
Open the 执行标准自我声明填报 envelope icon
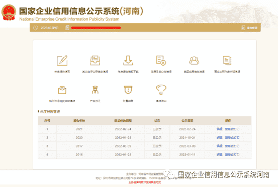point(62,90)
